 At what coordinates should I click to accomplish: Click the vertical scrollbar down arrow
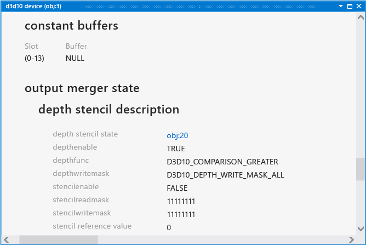(x=361, y=229)
